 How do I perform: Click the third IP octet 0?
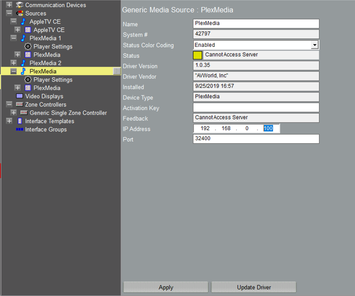(247, 128)
